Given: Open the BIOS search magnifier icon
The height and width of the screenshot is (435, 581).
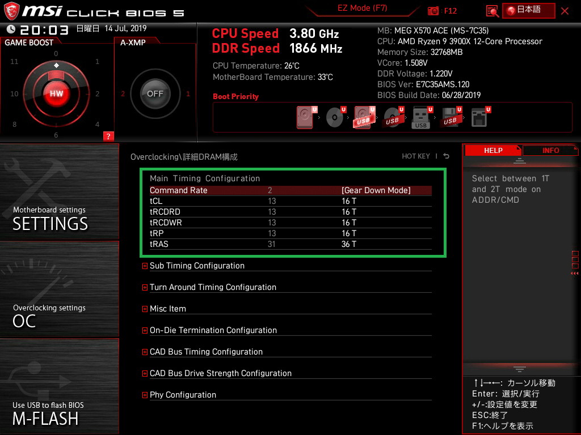Looking at the screenshot, I should pos(492,11).
